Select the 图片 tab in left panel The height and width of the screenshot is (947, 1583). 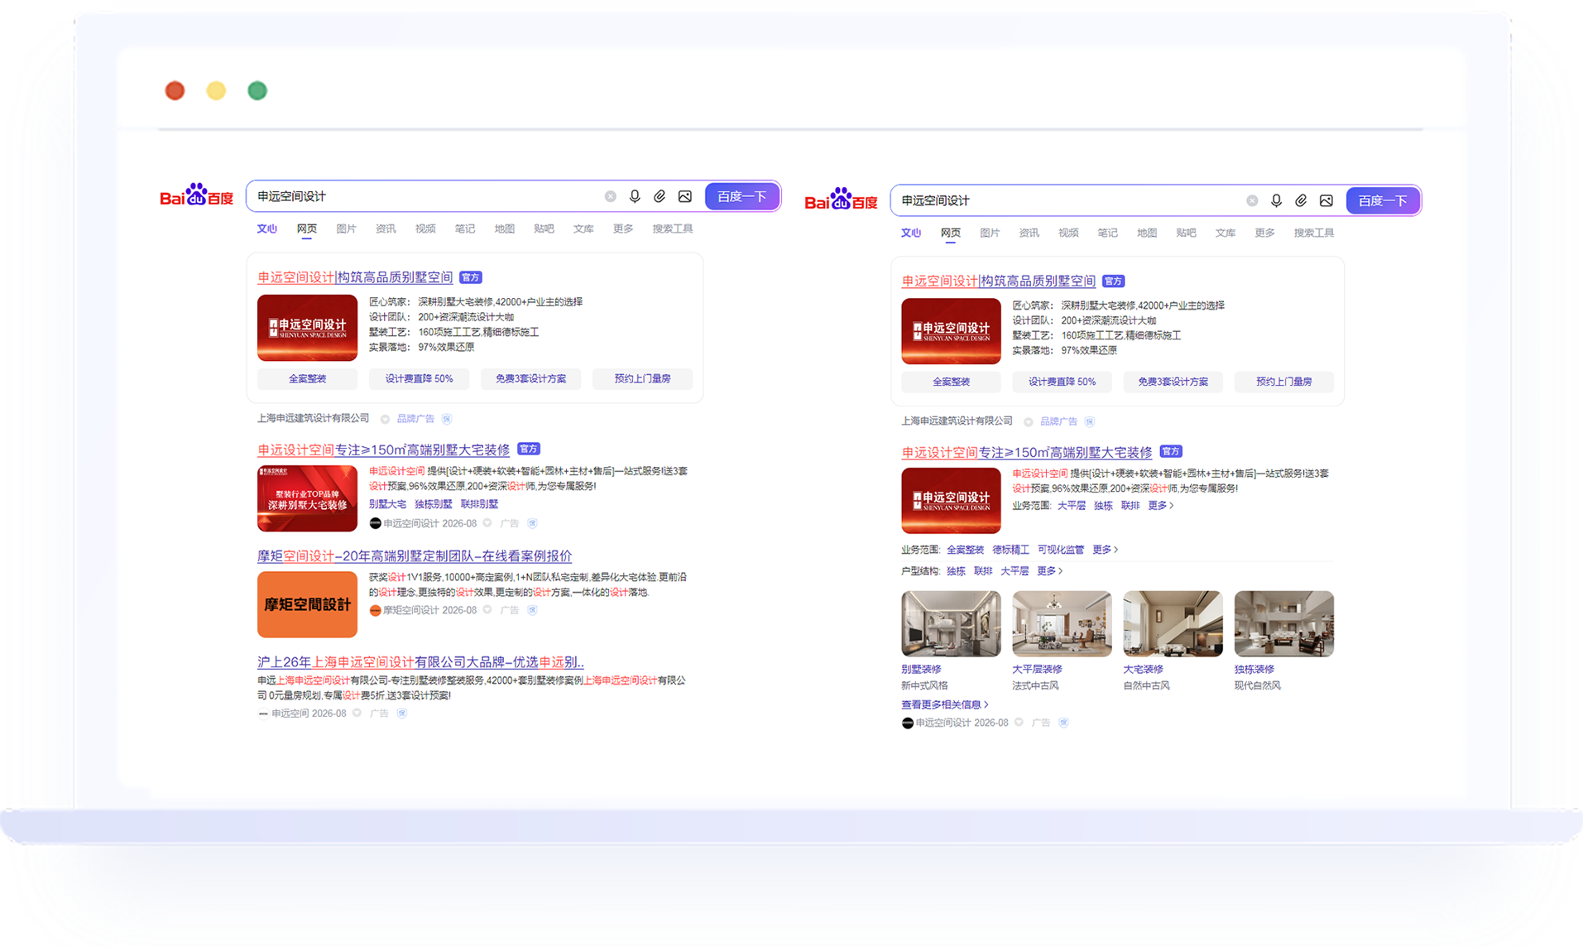(x=346, y=228)
